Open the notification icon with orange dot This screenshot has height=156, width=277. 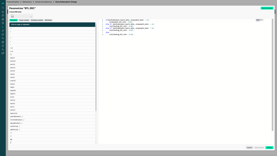[3, 53]
